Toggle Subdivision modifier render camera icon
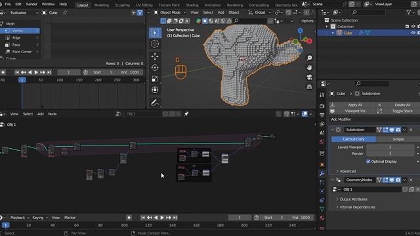The height and width of the screenshot is (236, 420). coord(398,130)
